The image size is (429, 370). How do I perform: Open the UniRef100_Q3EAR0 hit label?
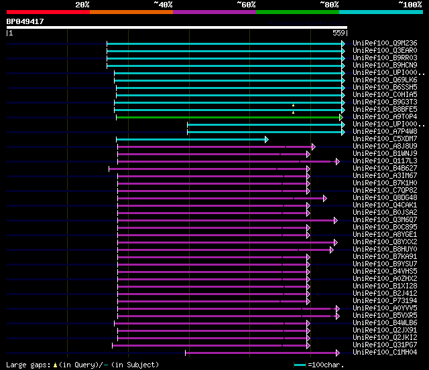coord(385,51)
